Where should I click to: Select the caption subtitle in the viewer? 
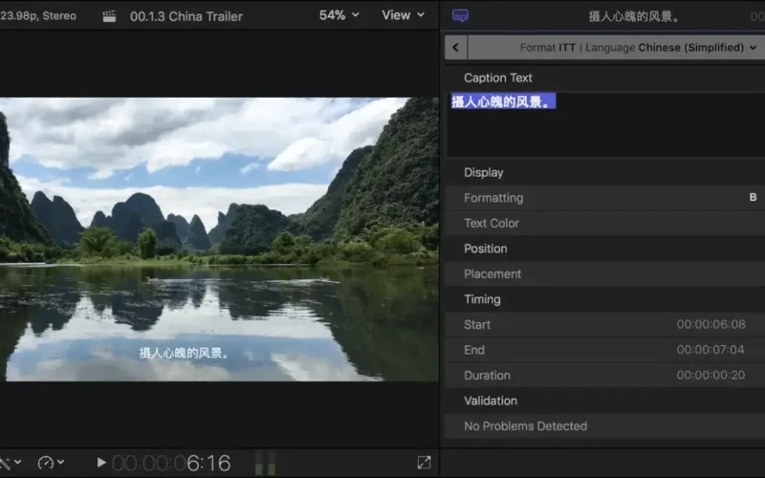pos(186,353)
